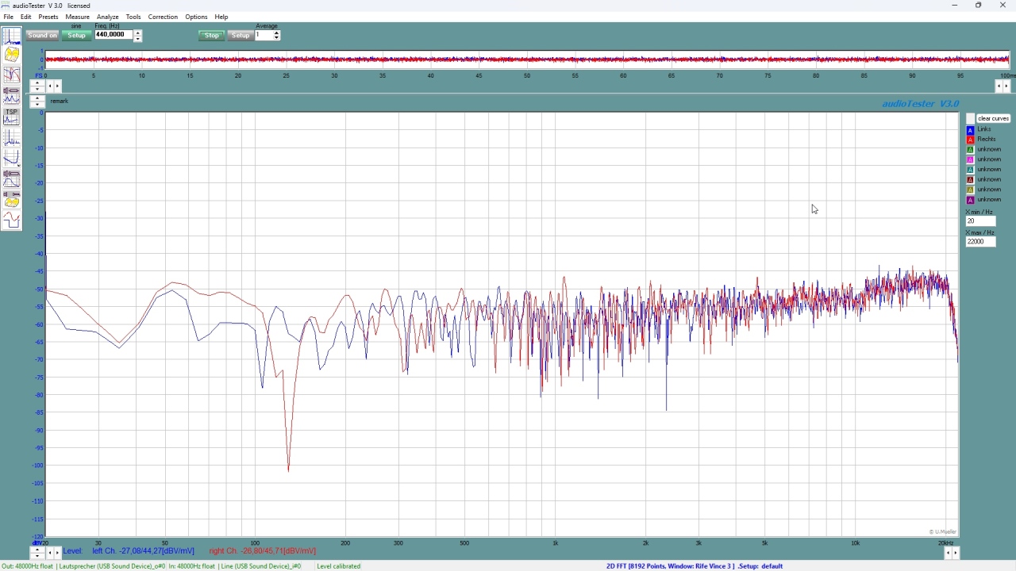Image resolution: width=1016 pixels, height=571 pixels.
Task: Click the 2D FFT window info status text
Action: point(695,566)
